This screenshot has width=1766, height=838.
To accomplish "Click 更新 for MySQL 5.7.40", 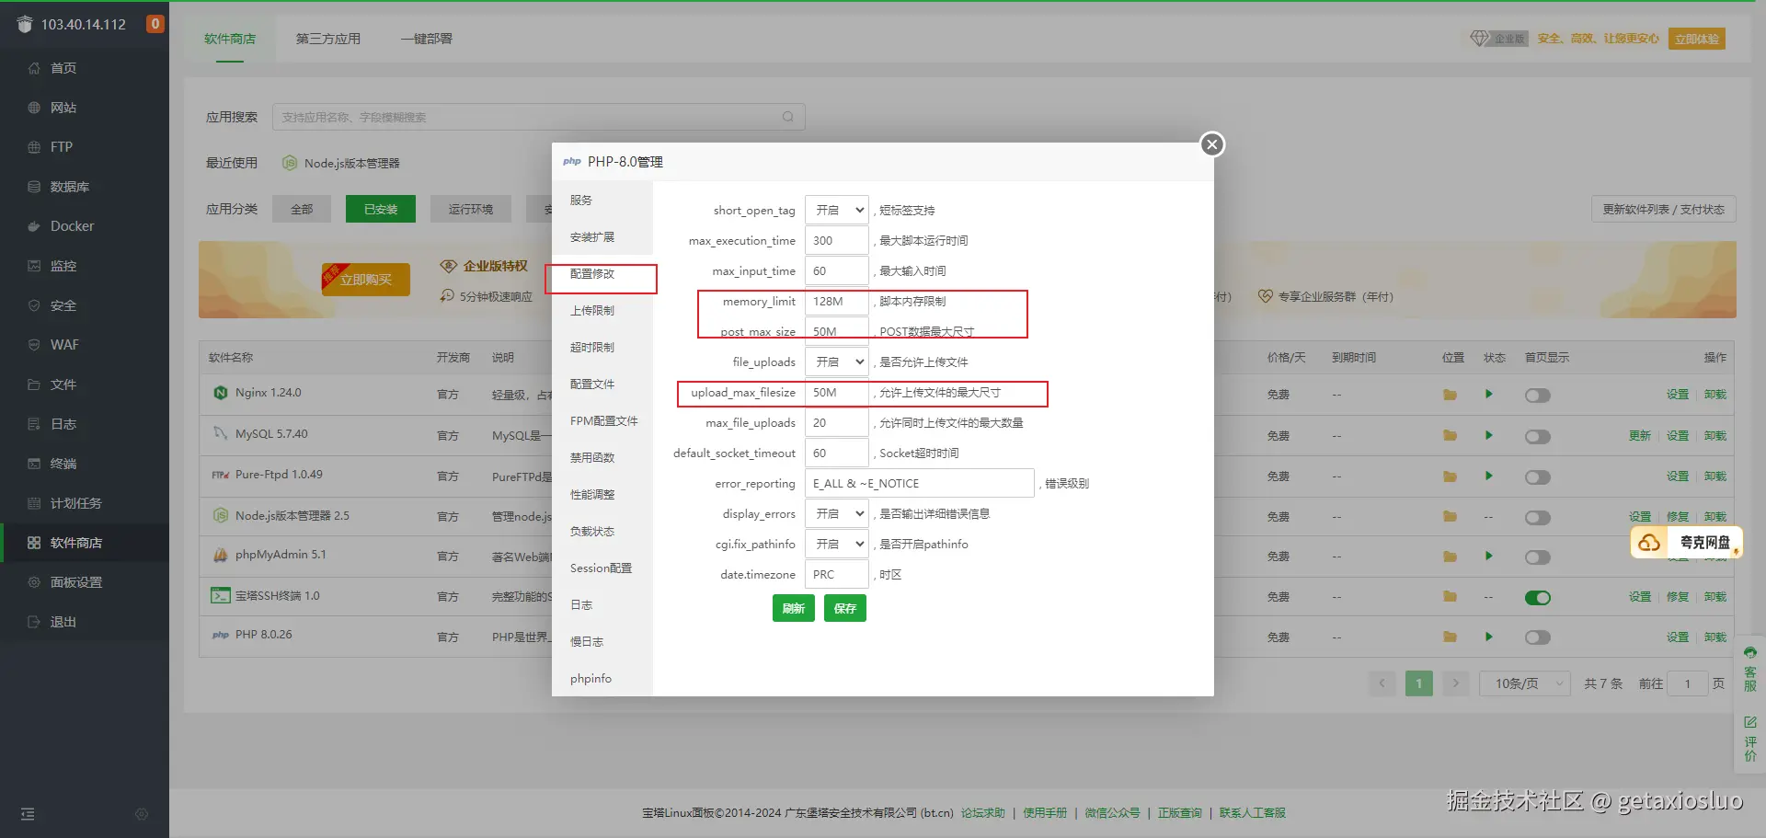I will point(1640,435).
